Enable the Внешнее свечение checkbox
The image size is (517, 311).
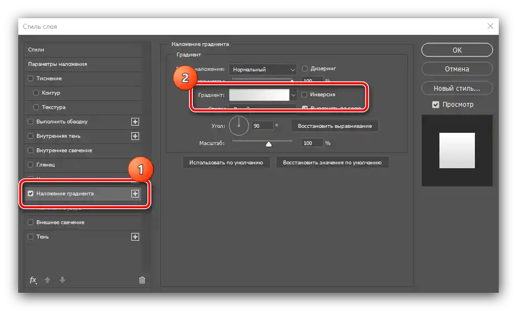30,222
